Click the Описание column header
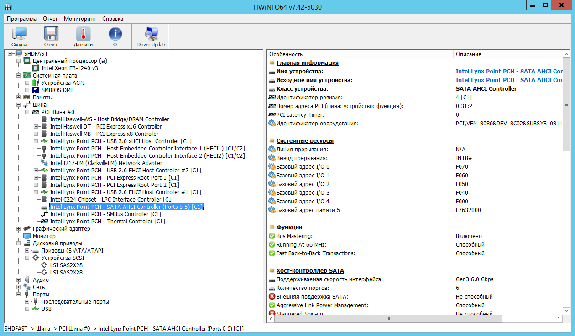 [x=508, y=54]
